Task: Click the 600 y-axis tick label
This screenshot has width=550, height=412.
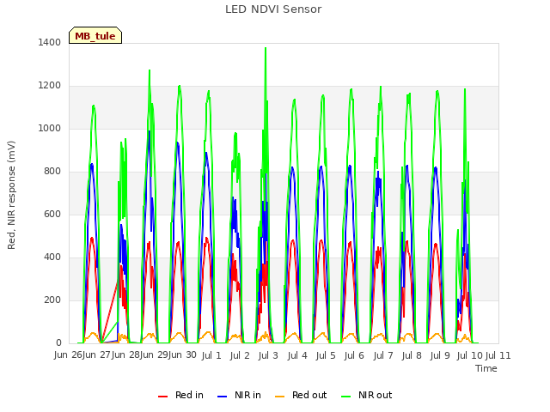Action: (52, 214)
